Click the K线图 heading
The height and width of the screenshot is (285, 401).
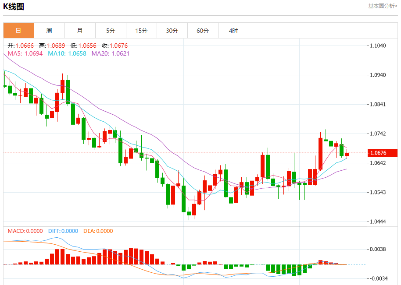tap(14, 7)
